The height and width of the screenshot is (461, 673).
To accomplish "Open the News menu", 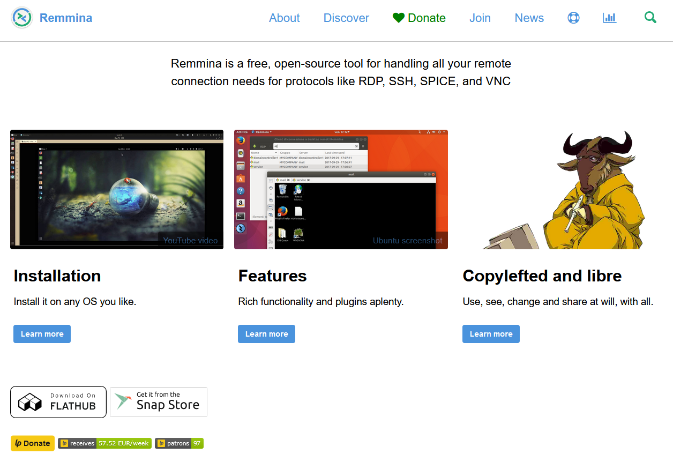I will click(x=529, y=18).
